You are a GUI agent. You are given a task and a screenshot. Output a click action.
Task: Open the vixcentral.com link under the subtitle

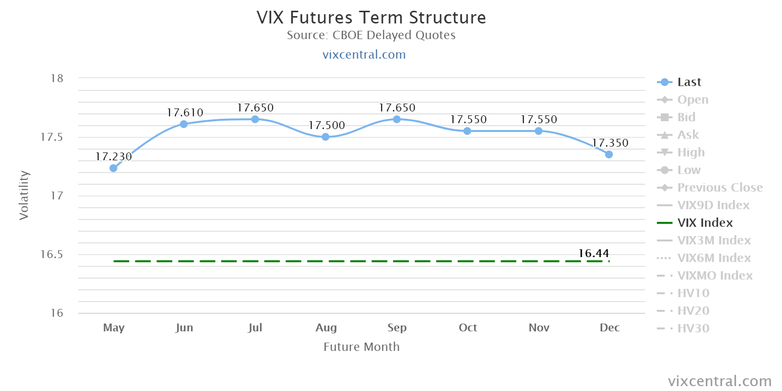coord(364,54)
